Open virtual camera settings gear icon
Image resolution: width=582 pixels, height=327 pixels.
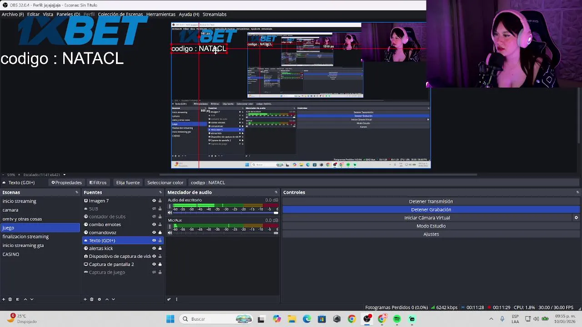(x=576, y=218)
